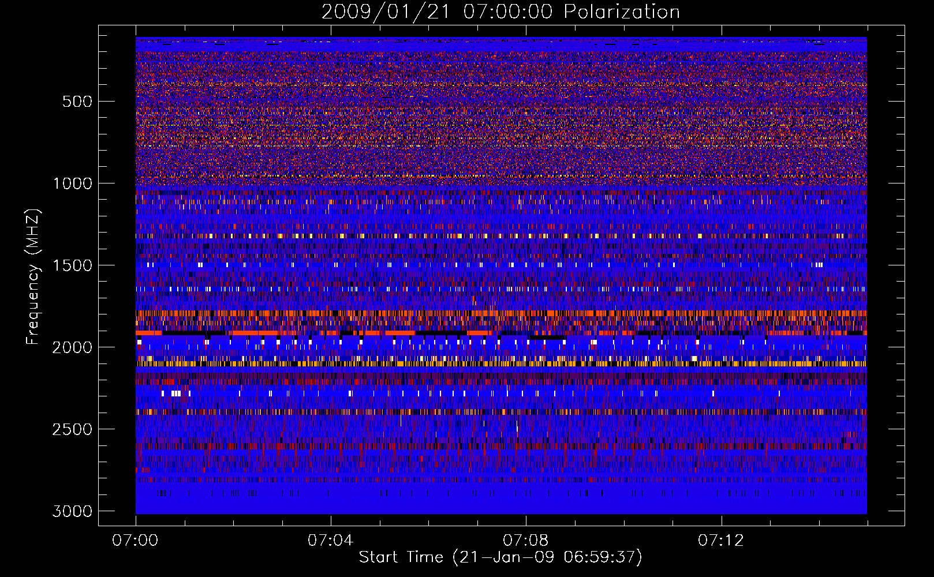The width and height of the screenshot is (934, 577).
Task: Click the red-black band just above 2000 MHz
Action: 501,333
